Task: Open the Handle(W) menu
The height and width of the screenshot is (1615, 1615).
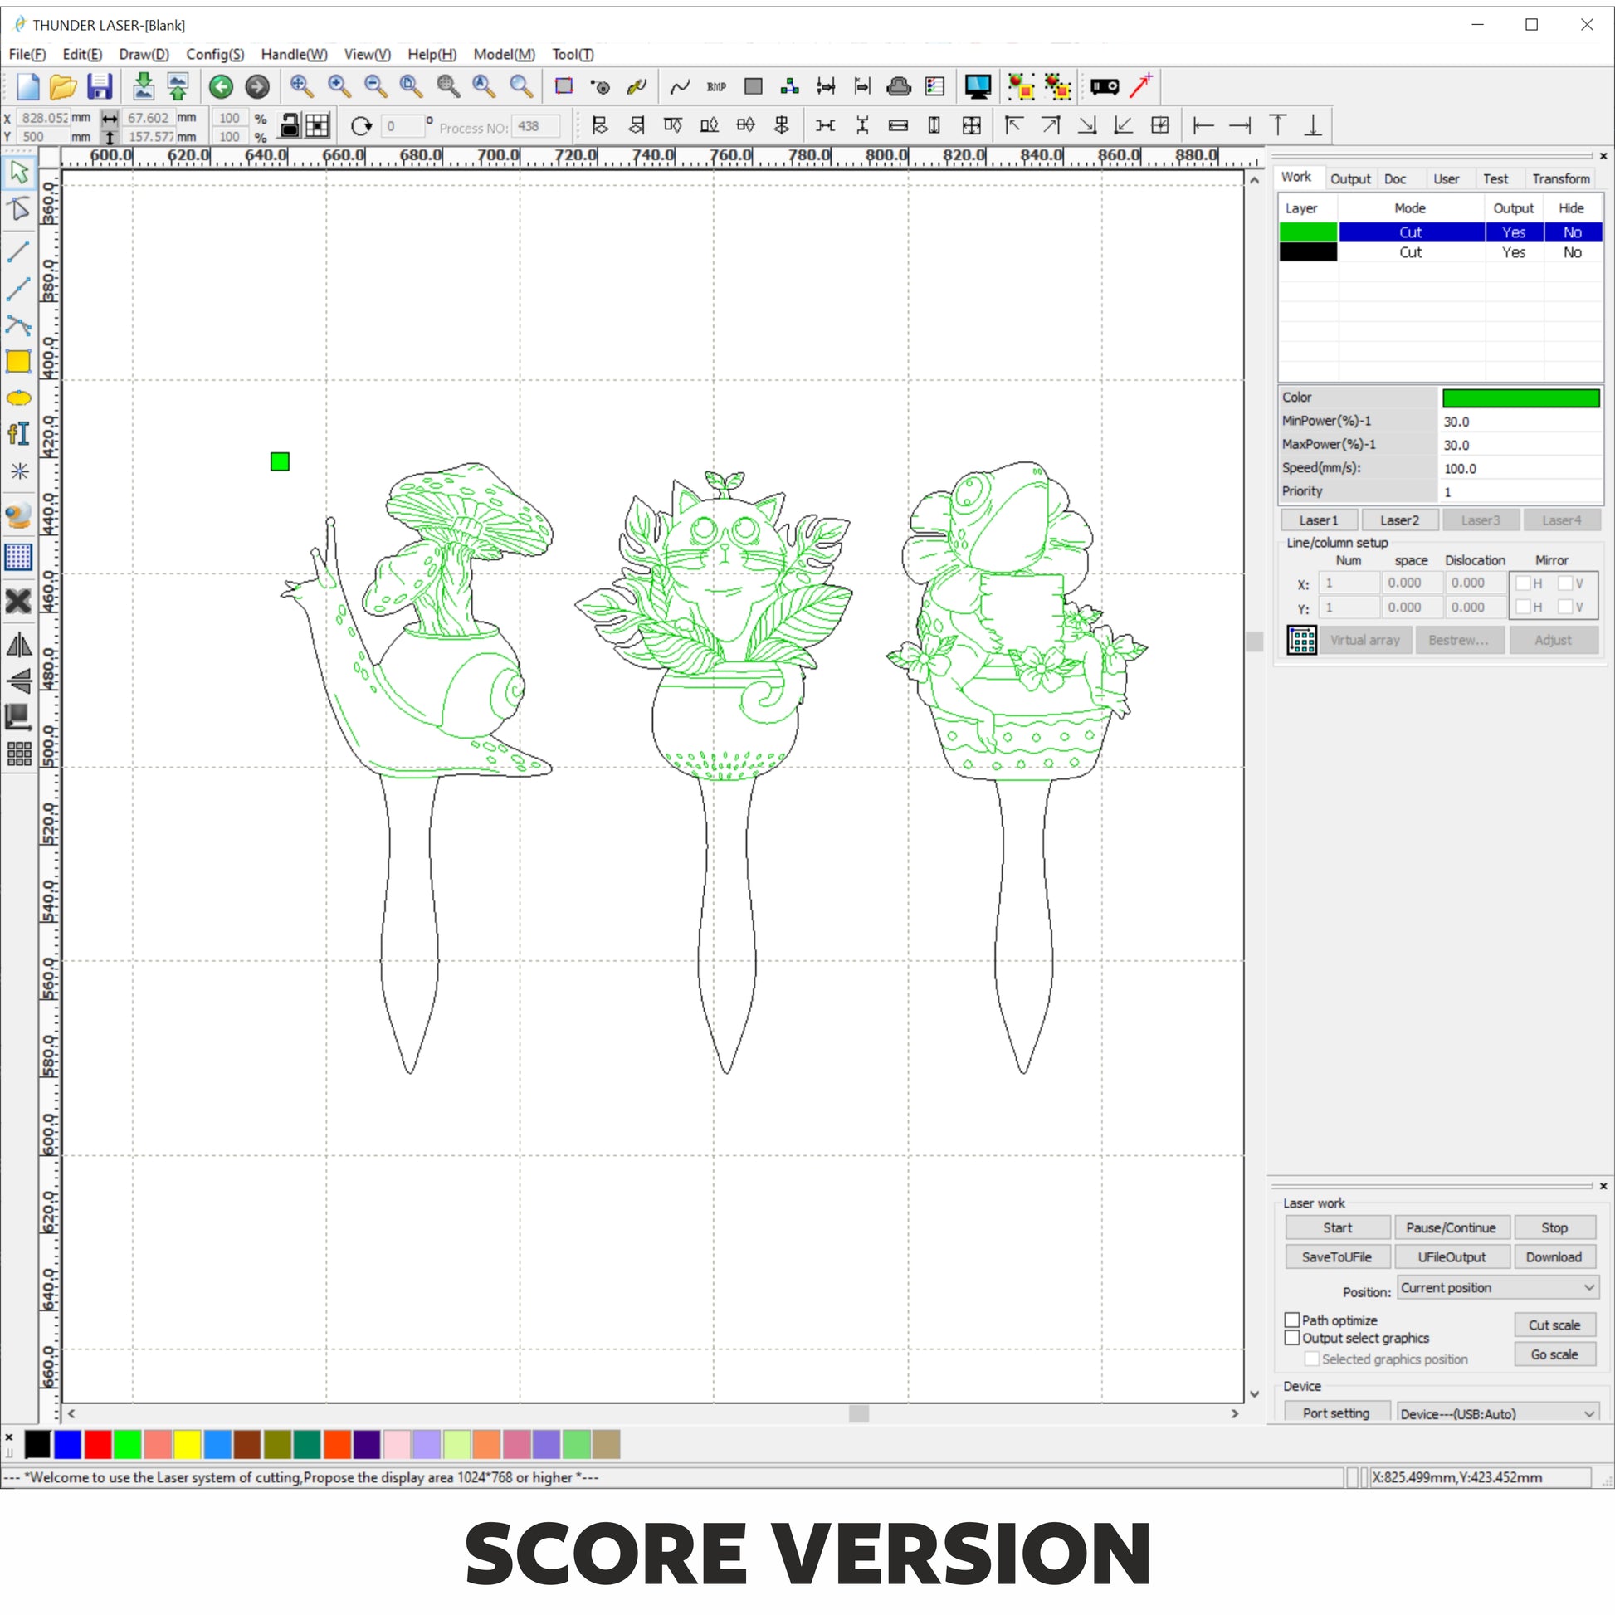Action: [294, 54]
